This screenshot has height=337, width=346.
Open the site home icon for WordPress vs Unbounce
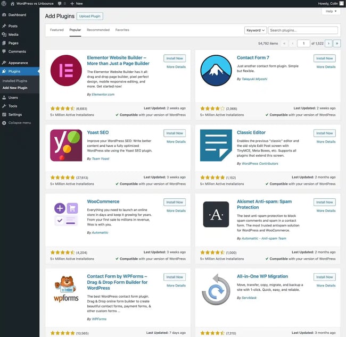(x=12, y=4)
